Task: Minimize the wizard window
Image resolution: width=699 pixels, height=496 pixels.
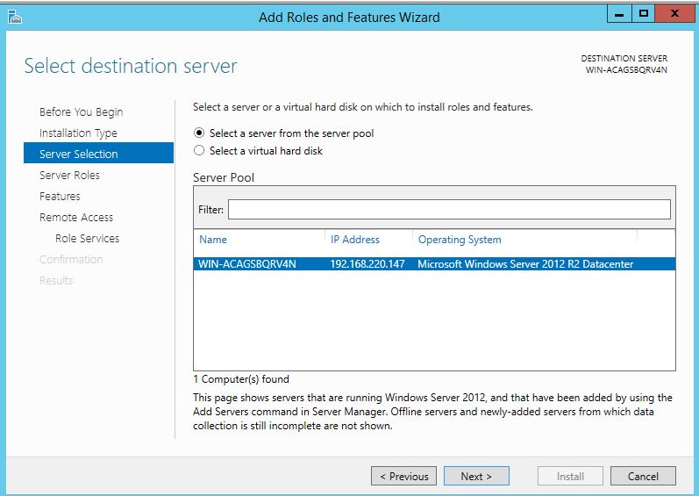Action: tap(620, 15)
